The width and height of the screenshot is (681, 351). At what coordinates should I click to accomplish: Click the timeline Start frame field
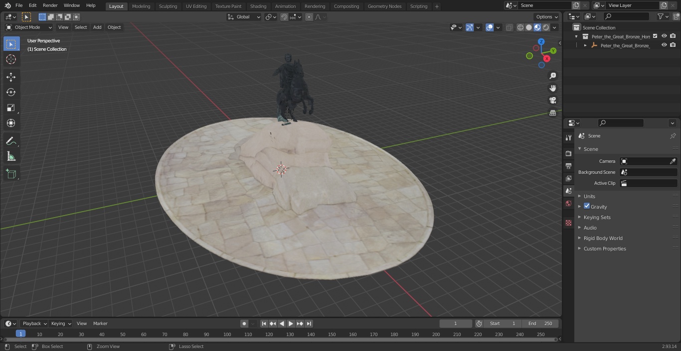tap(503, 324)
